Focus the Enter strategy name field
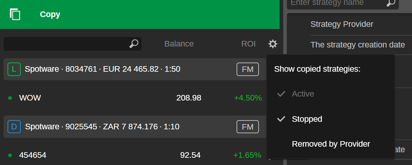 click(x=335, y=3)
